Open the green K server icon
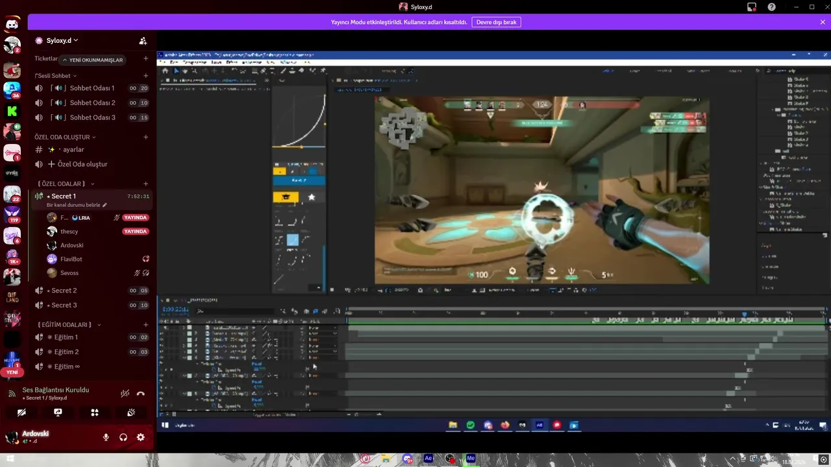The height and width of the screenshot is (467, 831). point(12,111)
